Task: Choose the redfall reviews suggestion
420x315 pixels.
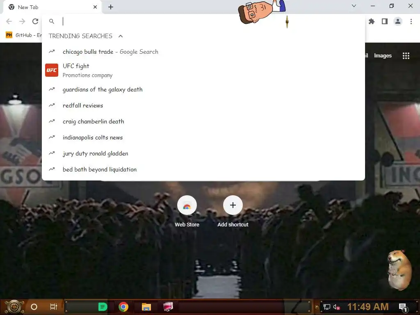Action: pos(203,105)
